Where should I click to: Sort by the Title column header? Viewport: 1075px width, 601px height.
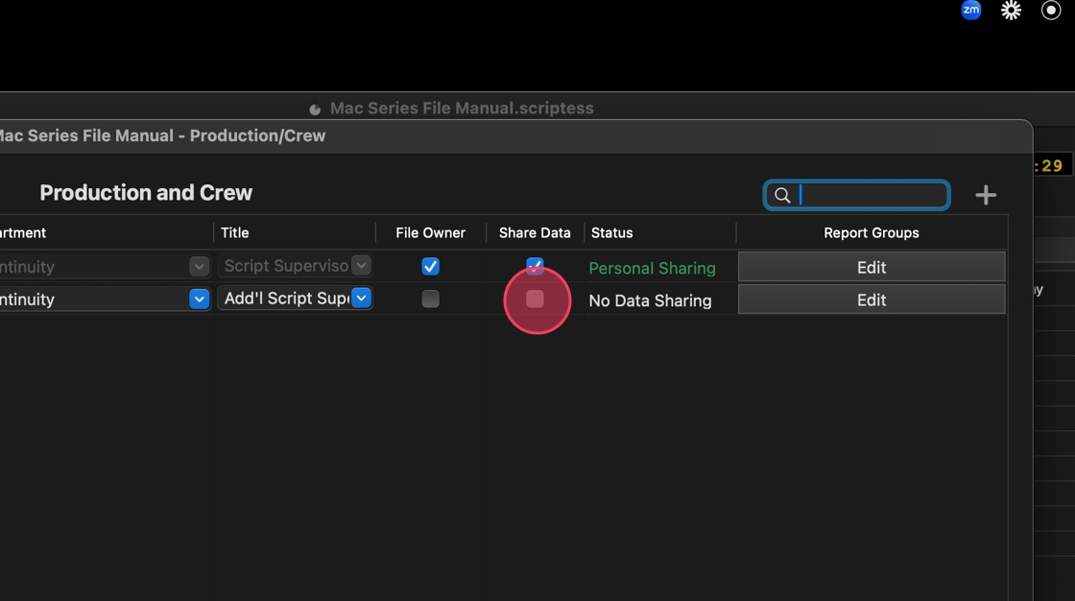coord(235,233)
